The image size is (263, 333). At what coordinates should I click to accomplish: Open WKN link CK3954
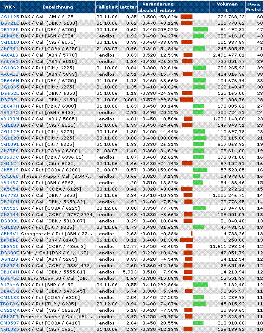click(x=10, y=265)
